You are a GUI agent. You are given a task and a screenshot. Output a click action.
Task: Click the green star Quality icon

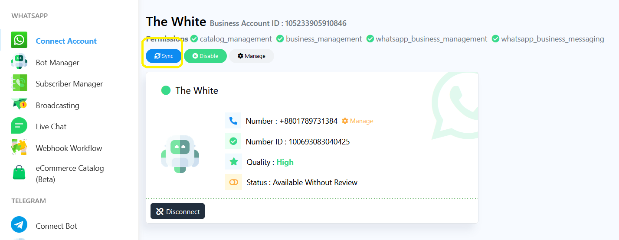tap(233, 162)
